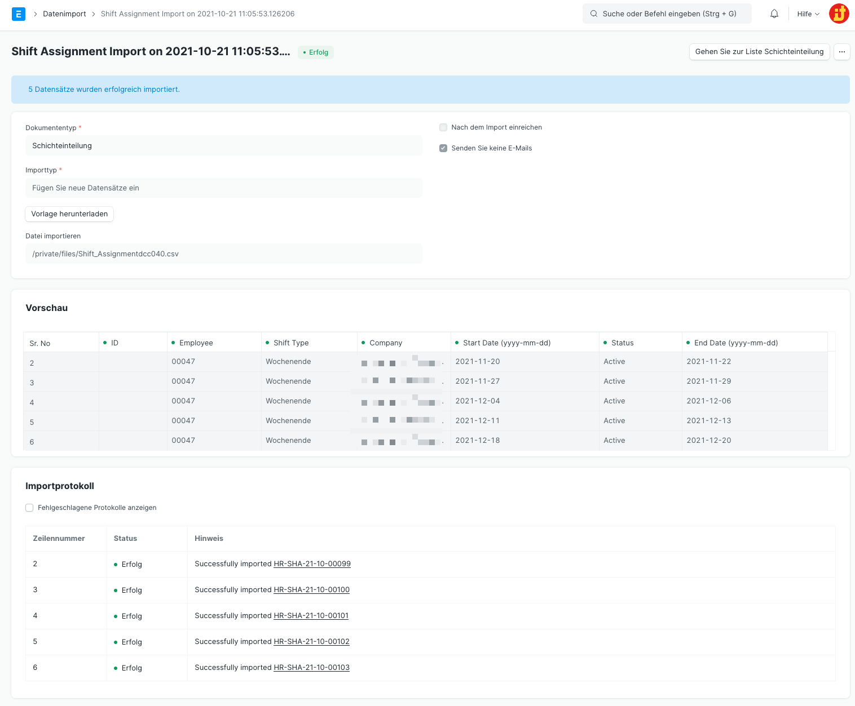Open the user avatar menu
This screenshot has height=706, width=855.
pos(839,14)
